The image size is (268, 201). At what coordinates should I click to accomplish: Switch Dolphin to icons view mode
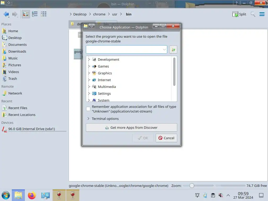[x=26, y=14]
